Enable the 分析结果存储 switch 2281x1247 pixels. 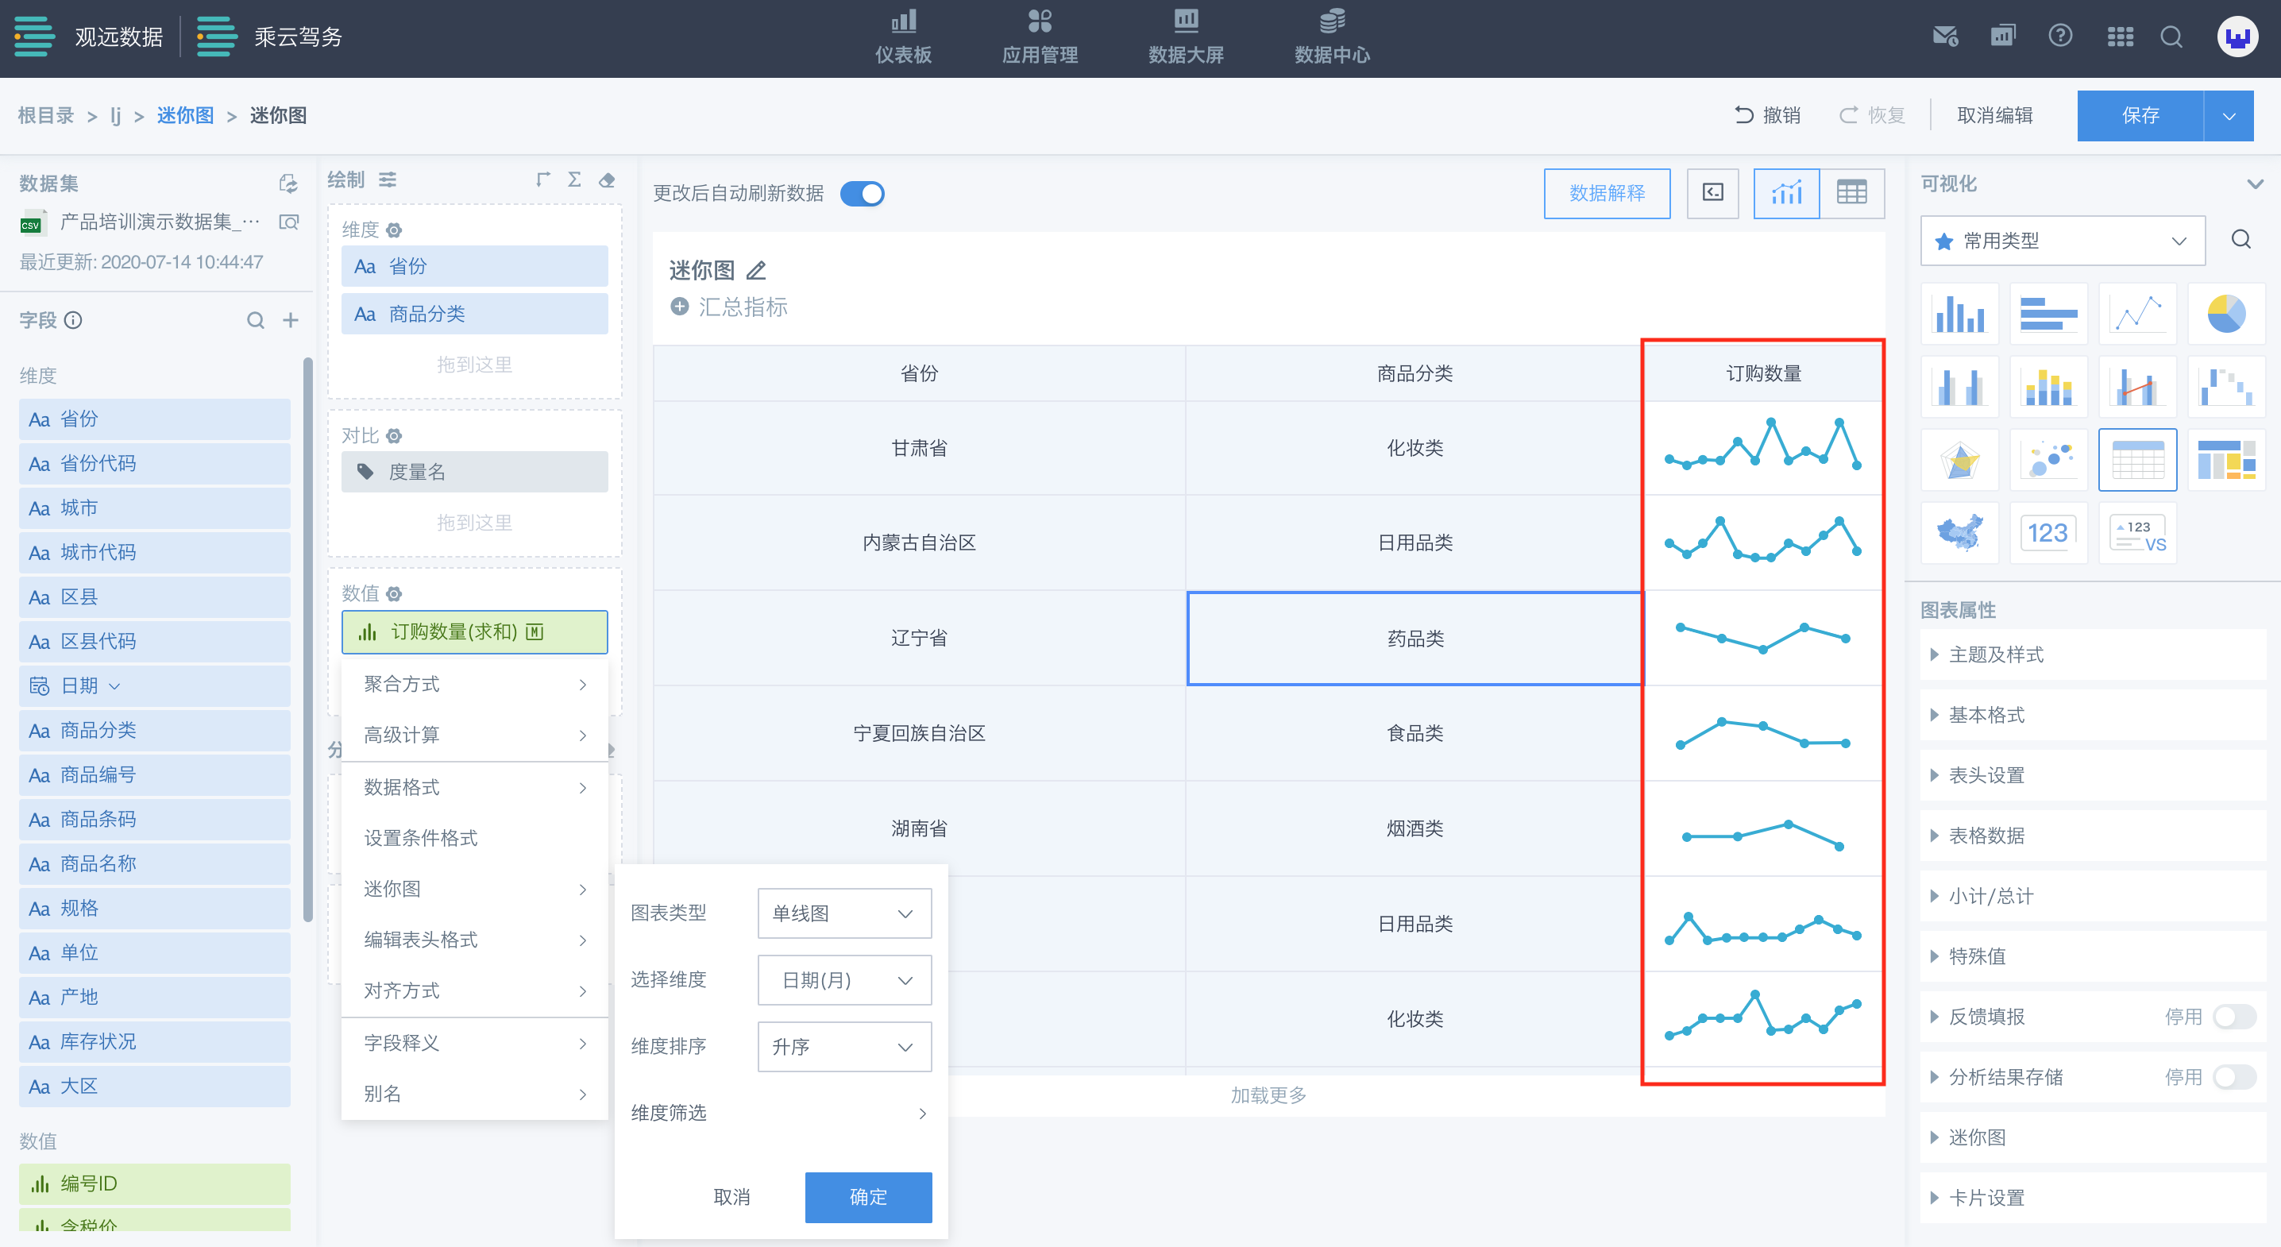2233,1077
